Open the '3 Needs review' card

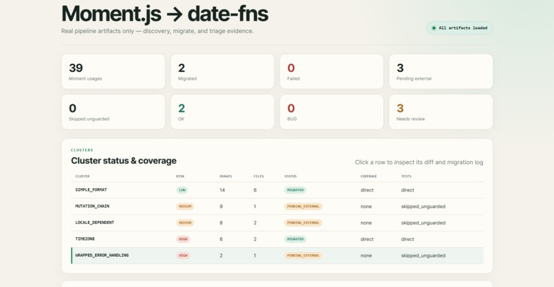click(x=441, y=112)
